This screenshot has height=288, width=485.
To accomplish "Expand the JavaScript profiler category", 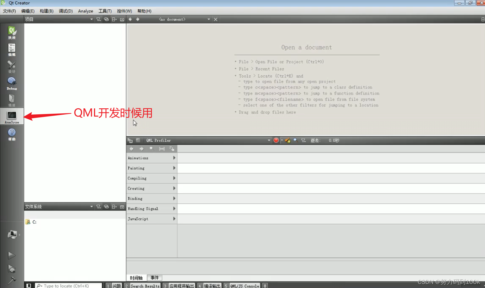I will pyautogui.click(x=174, y=219).
